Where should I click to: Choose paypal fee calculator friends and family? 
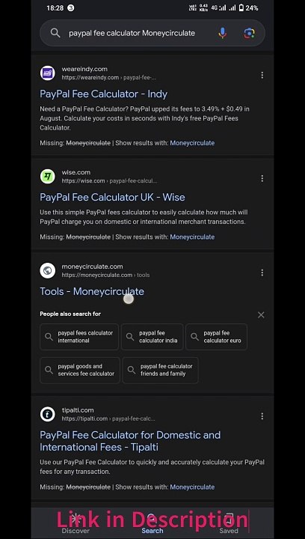tap(160, 370)
